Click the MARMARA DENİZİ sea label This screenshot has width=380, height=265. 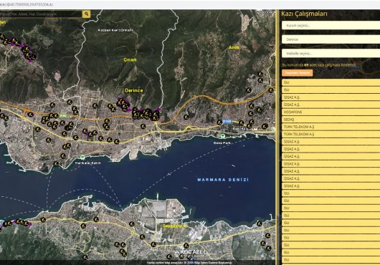pyautogui.click(x=223, y=180)
